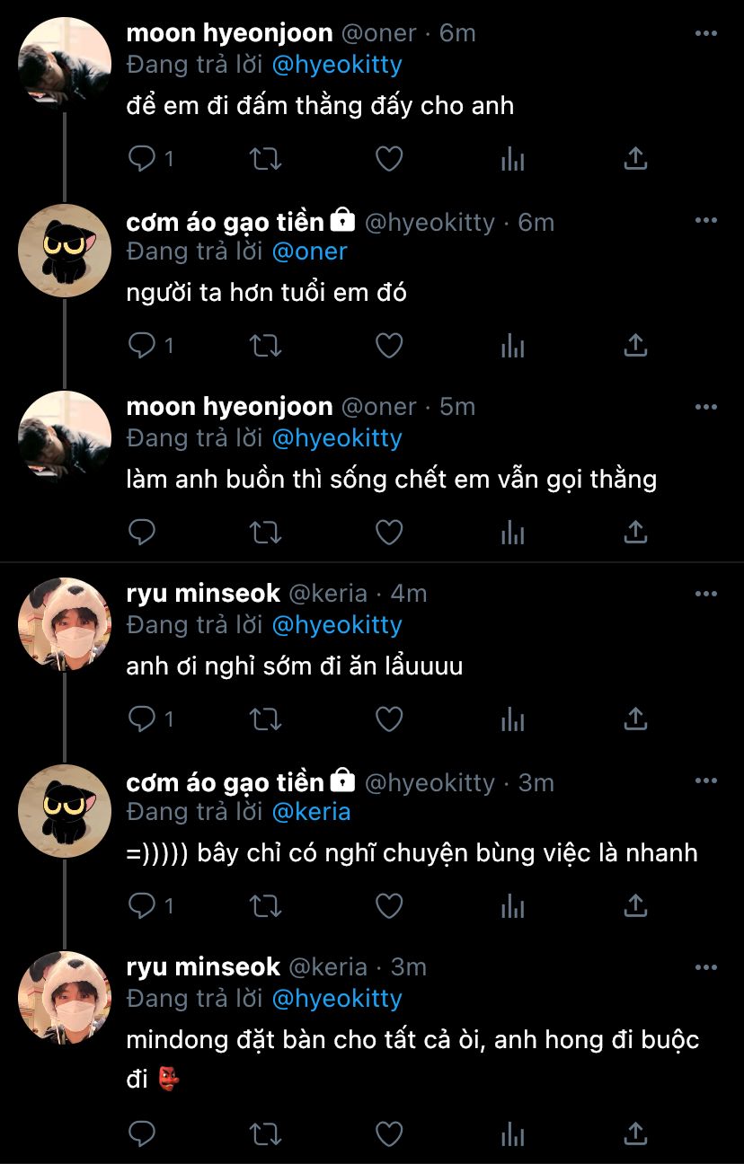
Task: View analytics of 'anh ơi nghỉ sớm' tweet
Action: coord(512,719)
